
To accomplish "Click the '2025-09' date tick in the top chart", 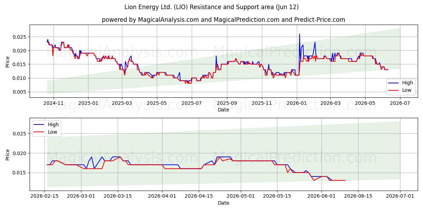I will [x=227, y=103].
